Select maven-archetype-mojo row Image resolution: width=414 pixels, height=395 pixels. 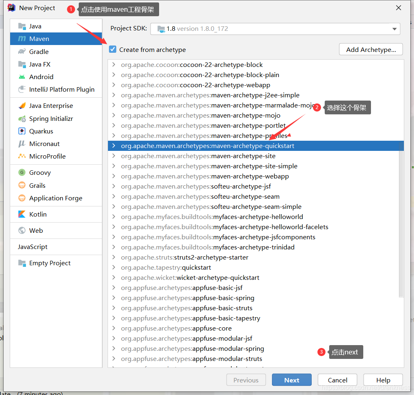point(256,115)
